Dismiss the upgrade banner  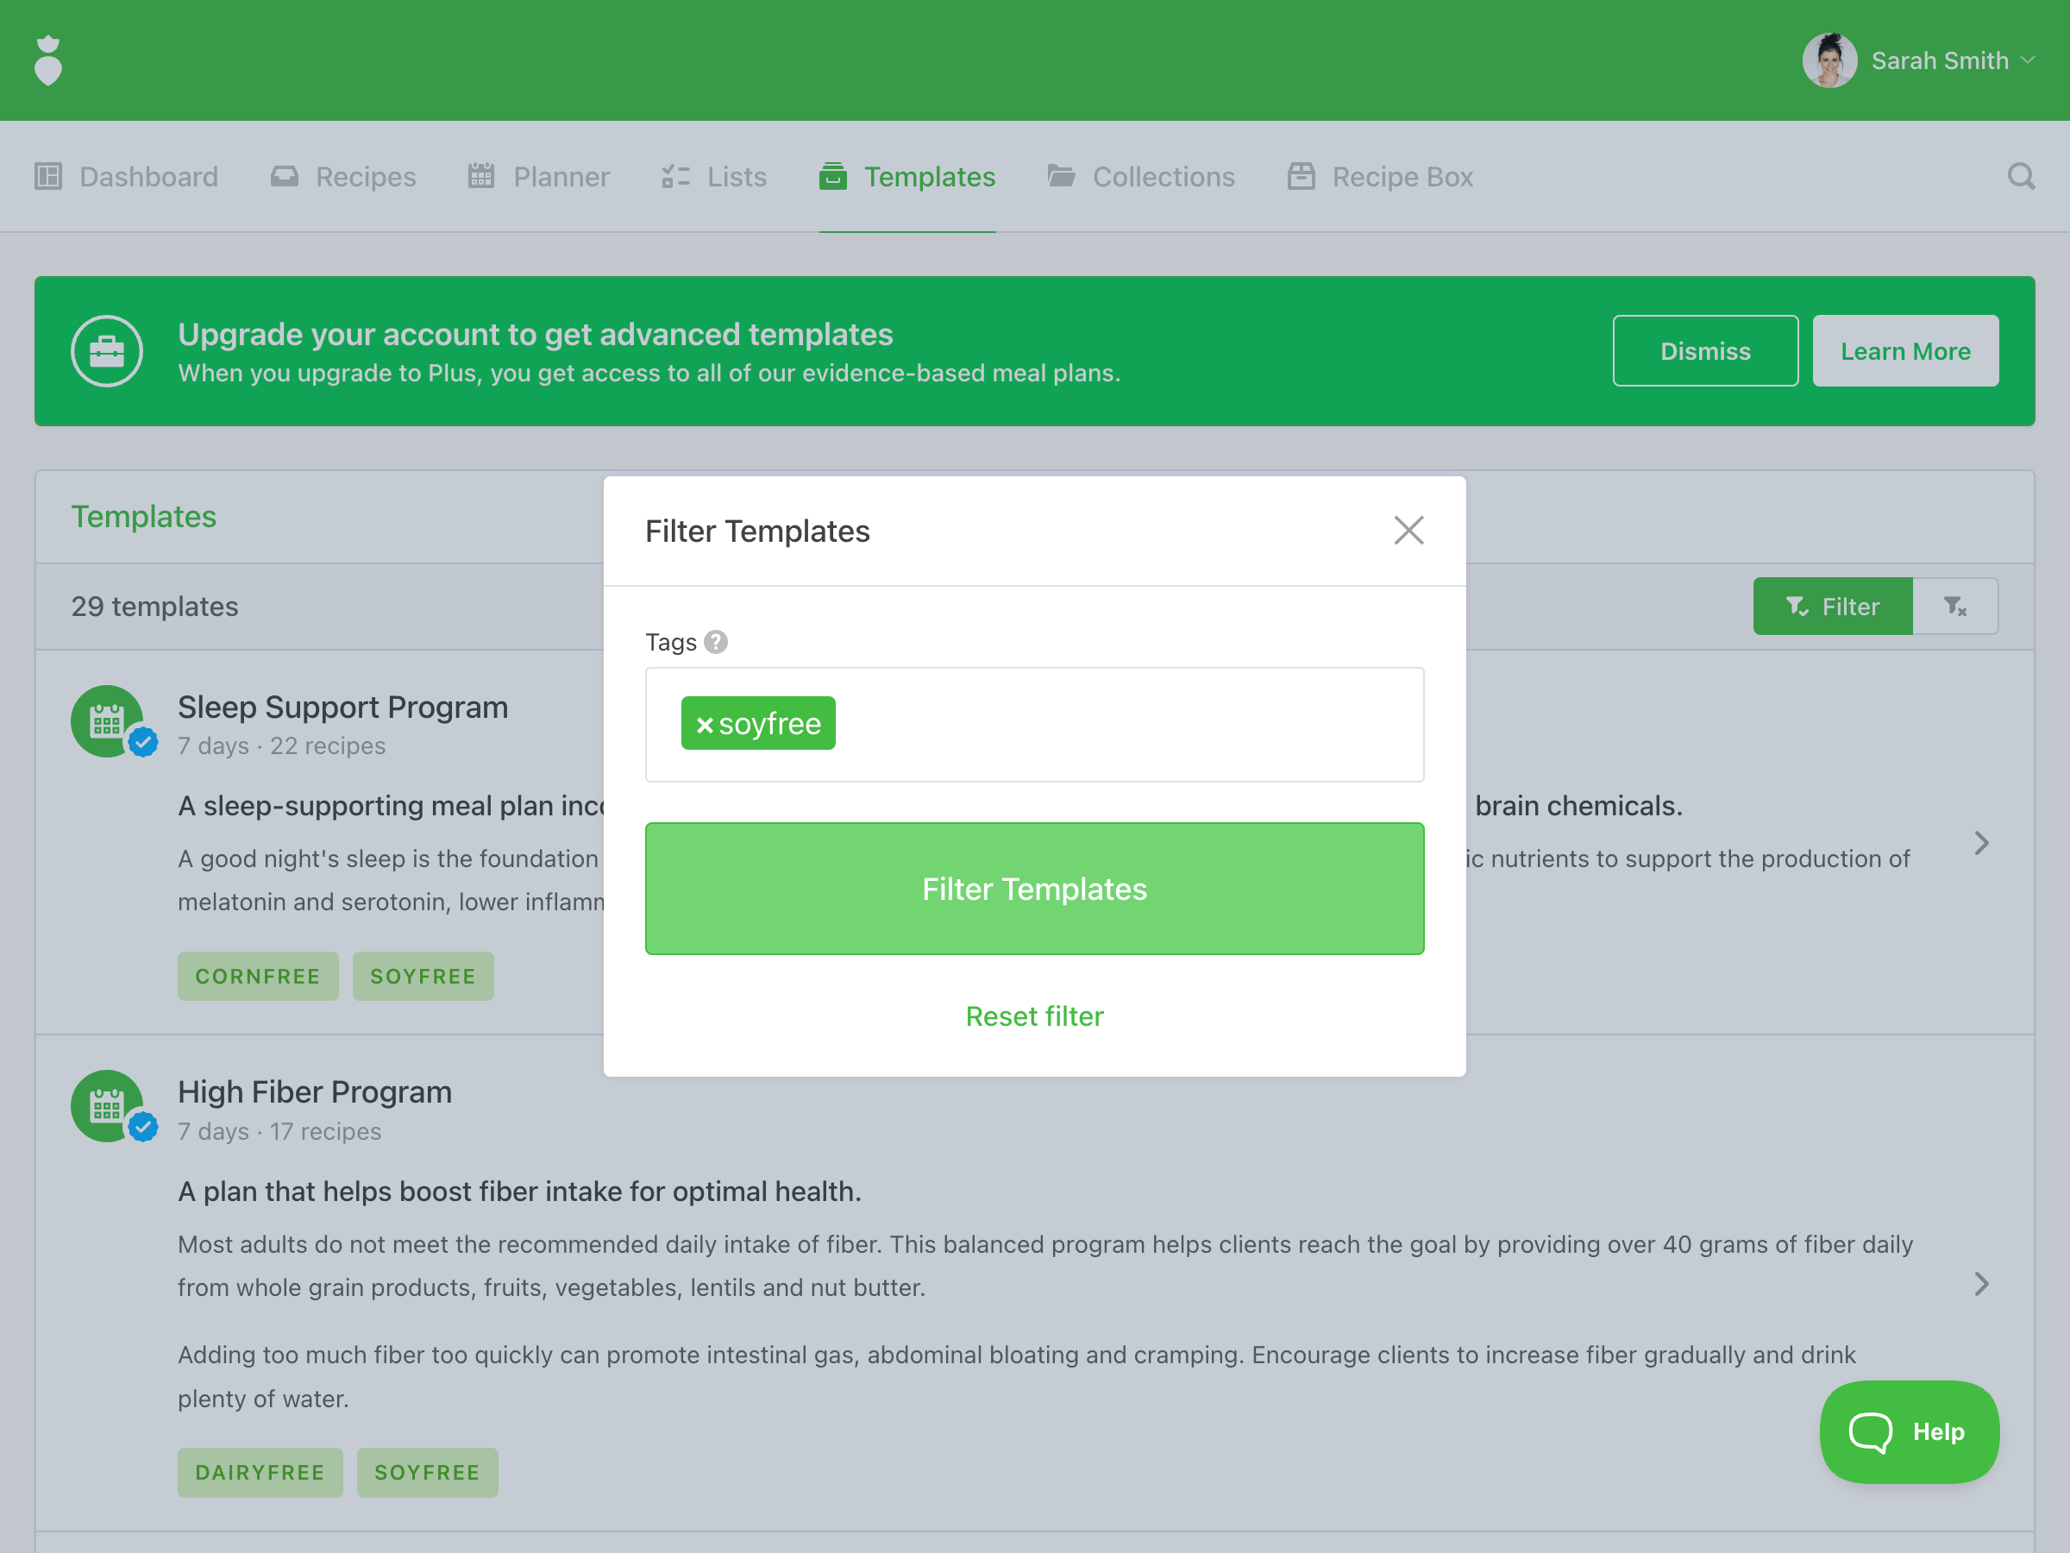point(1704,351)
